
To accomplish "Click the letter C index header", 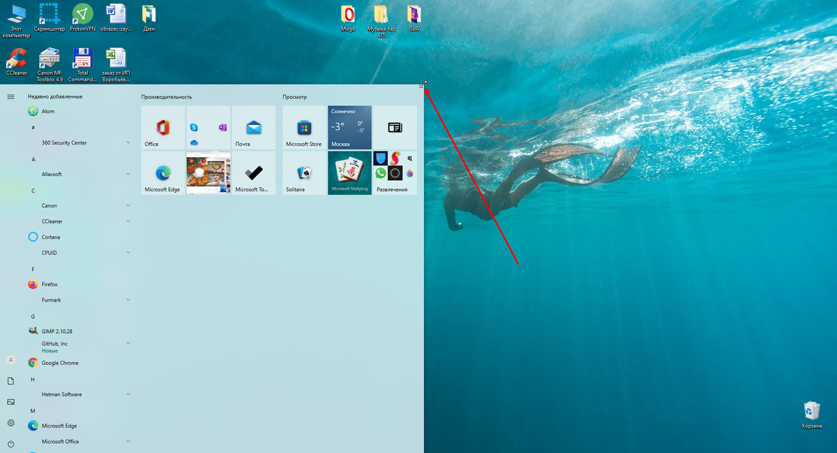I will (x=33, y=191).
